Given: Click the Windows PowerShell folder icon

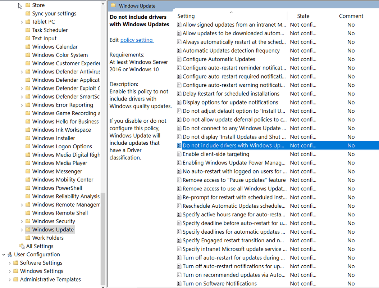Looking at the screenshot, I should [28, 188].
